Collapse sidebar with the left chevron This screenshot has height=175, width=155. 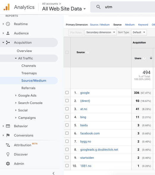[54, 173]
